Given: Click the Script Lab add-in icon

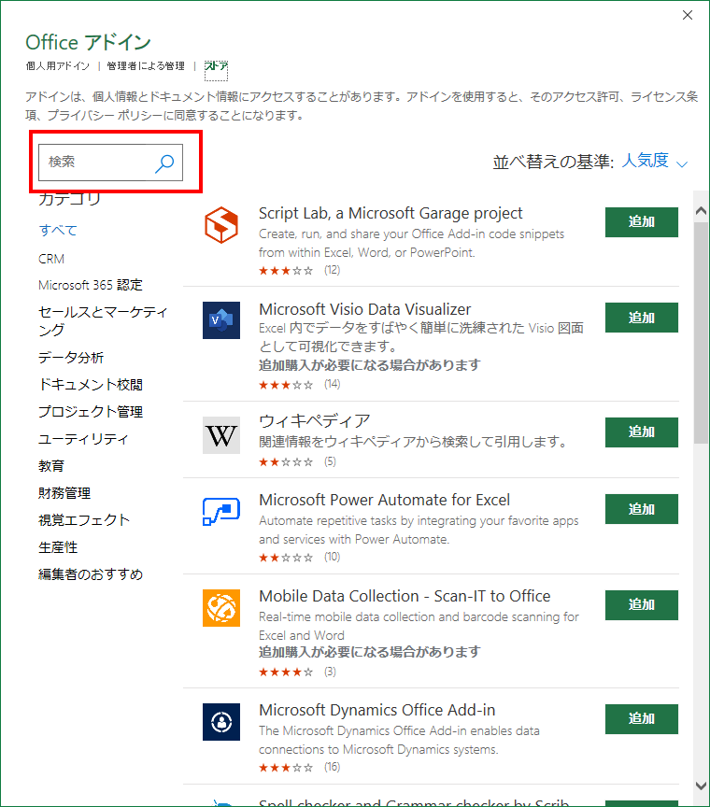Looking at the screenshot, I should [x=221, y=223].
